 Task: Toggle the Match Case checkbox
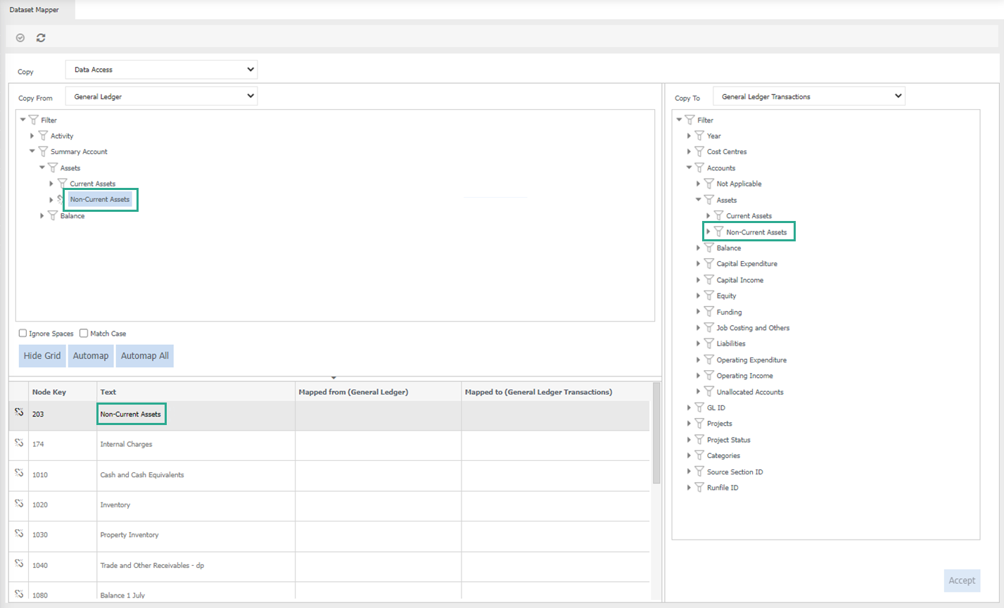click(84, 334)
